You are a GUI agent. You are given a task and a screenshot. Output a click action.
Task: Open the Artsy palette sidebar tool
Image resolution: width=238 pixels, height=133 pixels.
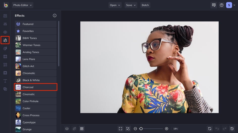coord(5,48)
